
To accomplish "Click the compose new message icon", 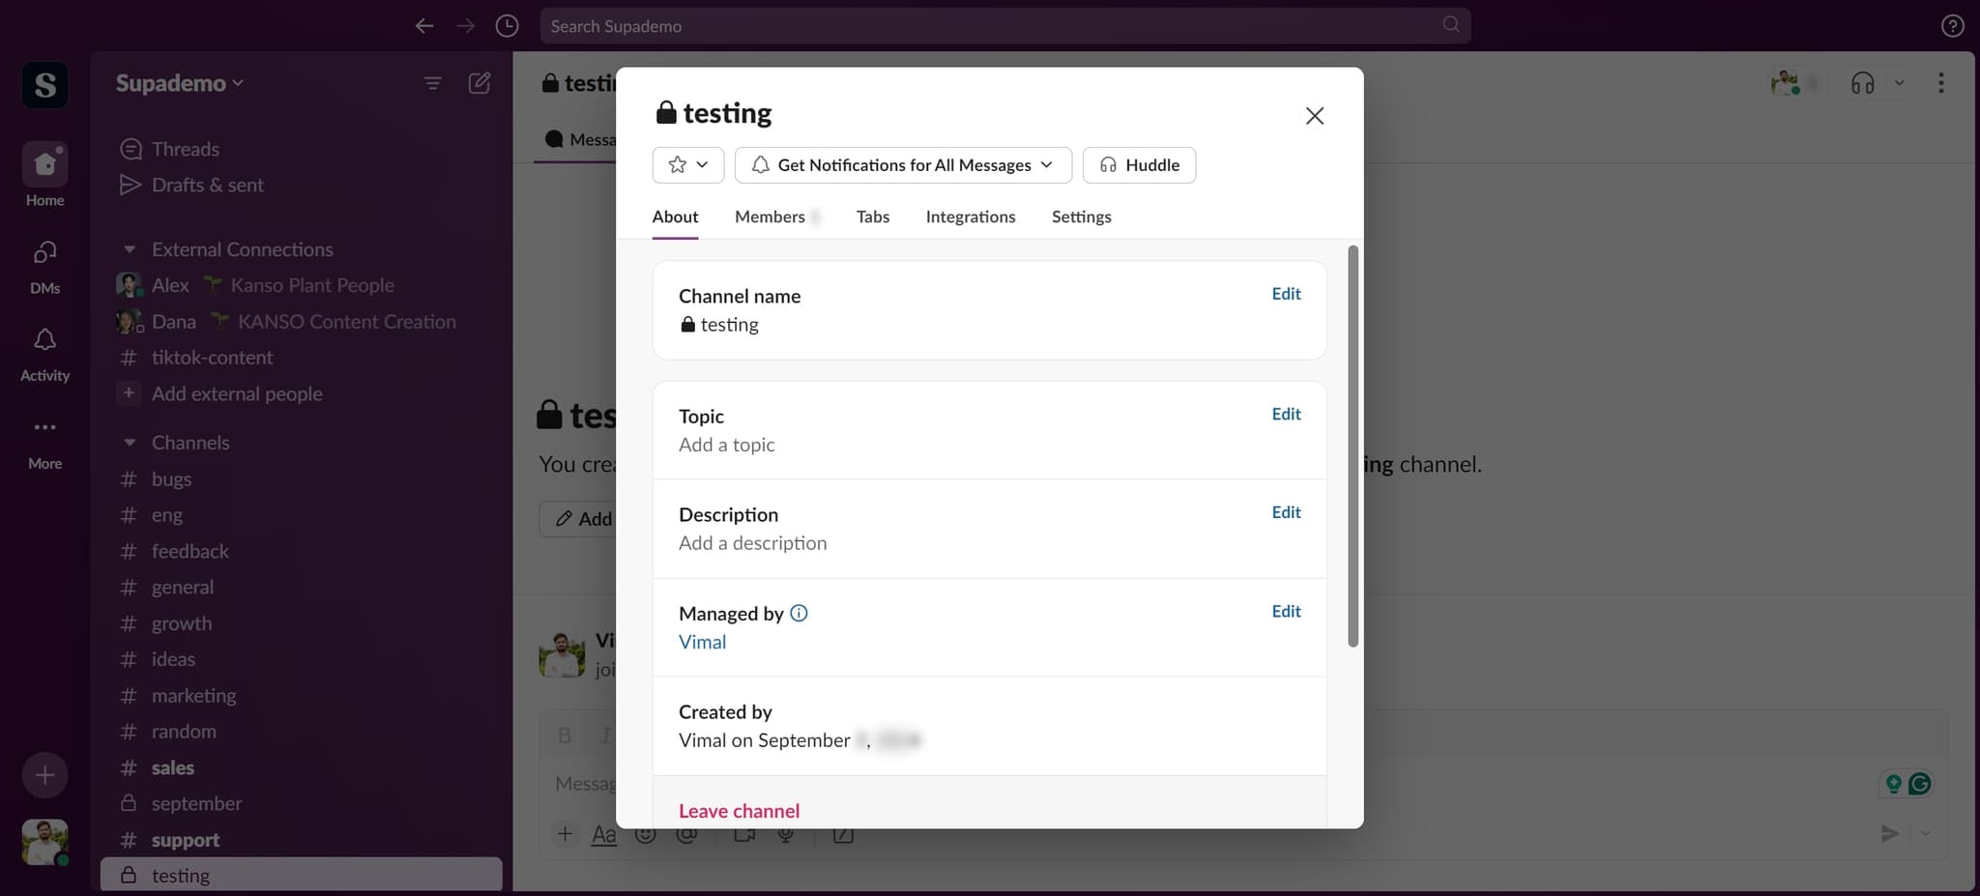I will (x=479, y=83).
